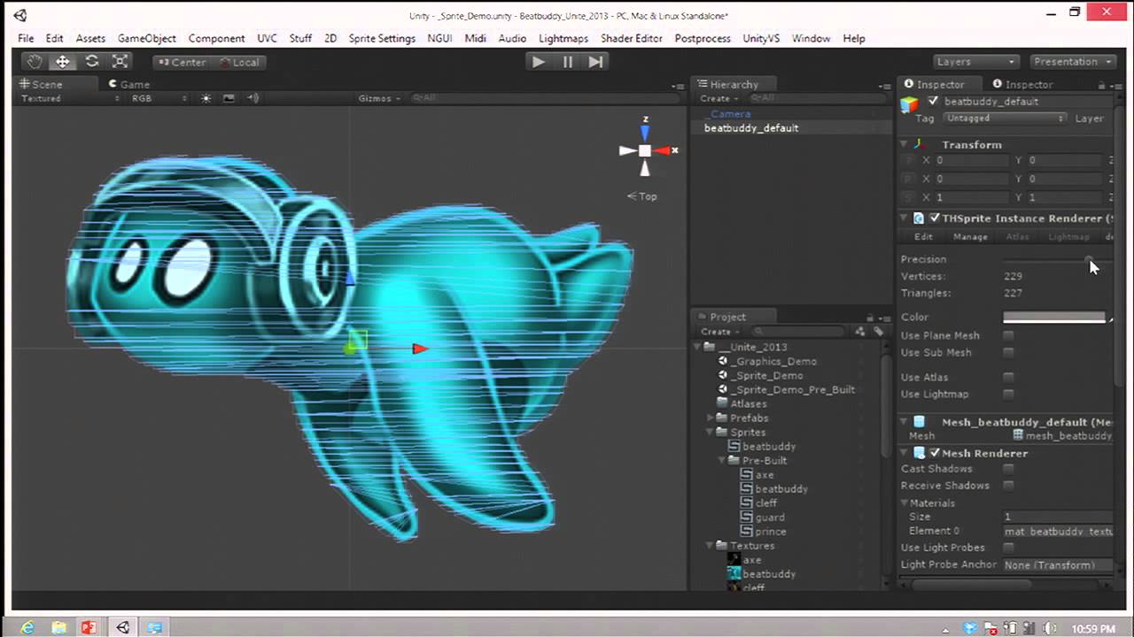The image size is (1134, 637).
Task: Open the Textured draw mode dropdown
Action: tap(71, 98)
